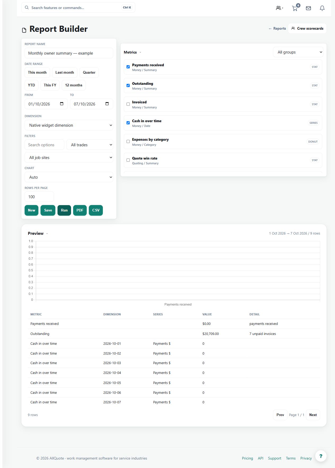Click the Rows per page field
Image resolution: width=335 pixels, height=468 pixels.
(x=39, y=197)
